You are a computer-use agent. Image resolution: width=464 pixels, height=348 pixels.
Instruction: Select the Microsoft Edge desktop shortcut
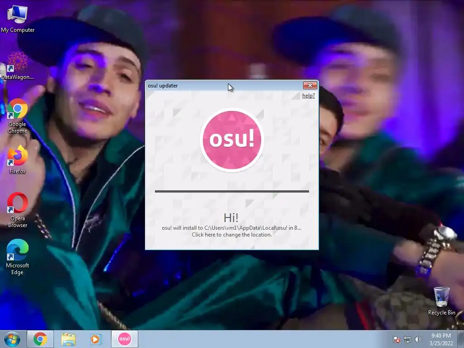(x=17, y=257)
